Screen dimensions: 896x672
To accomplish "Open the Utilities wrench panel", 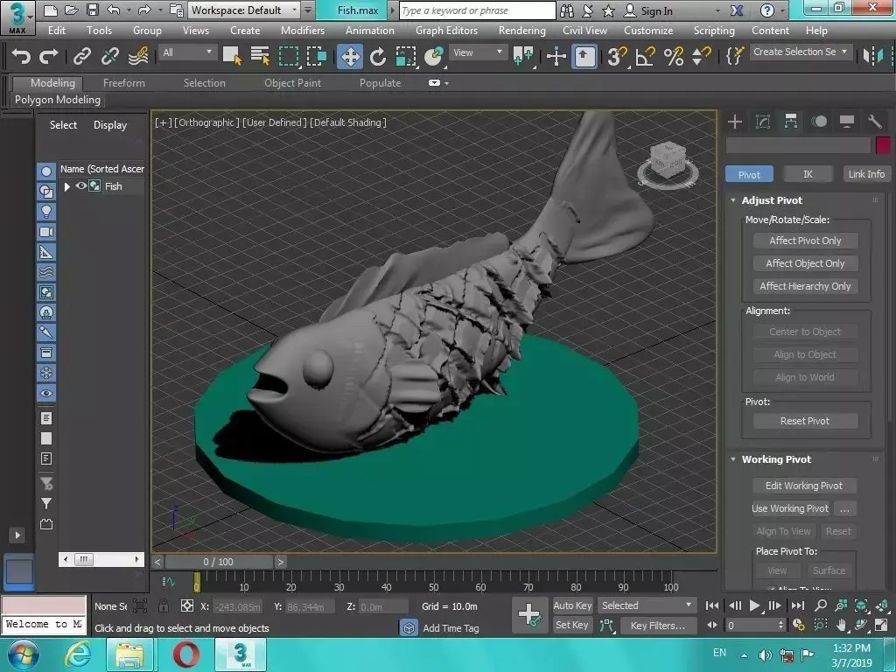I will coord(874,121).
